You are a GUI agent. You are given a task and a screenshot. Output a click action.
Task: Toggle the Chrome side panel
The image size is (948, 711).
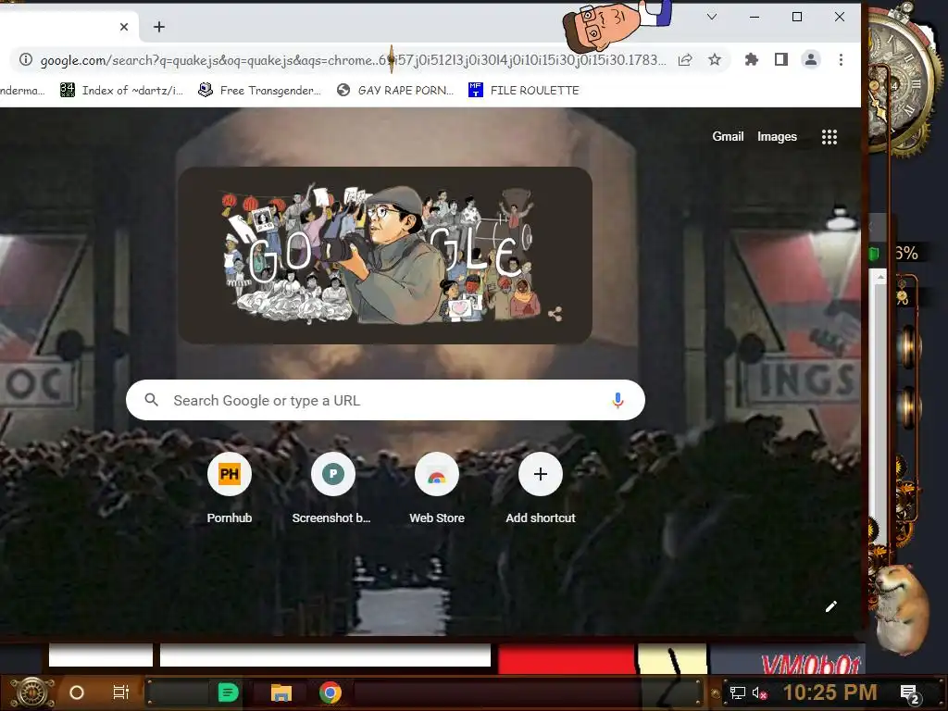(x=781, y=60)
